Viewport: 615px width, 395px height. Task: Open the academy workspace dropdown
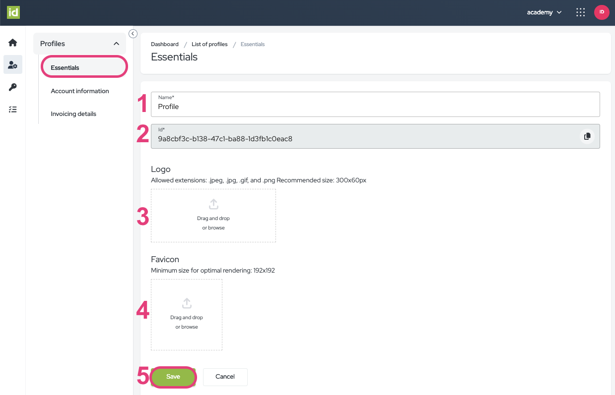pos(544,12)
